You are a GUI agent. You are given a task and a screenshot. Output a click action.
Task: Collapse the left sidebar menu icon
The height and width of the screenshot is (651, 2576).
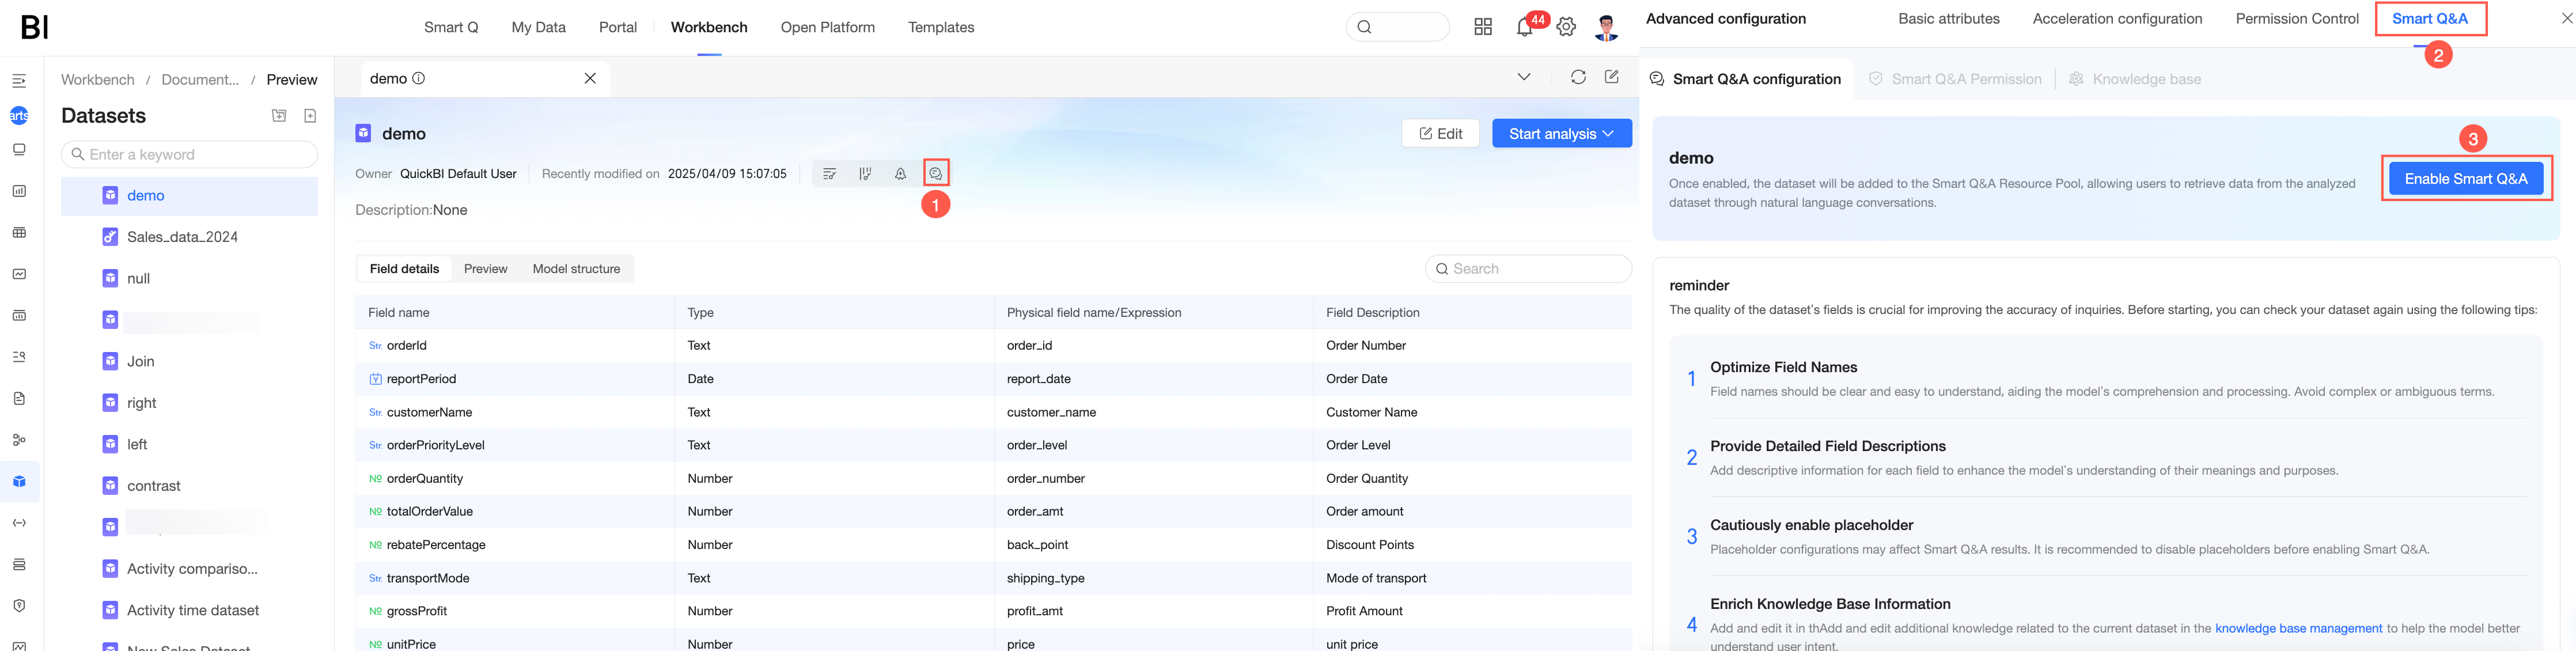click(x=19, y=81)
